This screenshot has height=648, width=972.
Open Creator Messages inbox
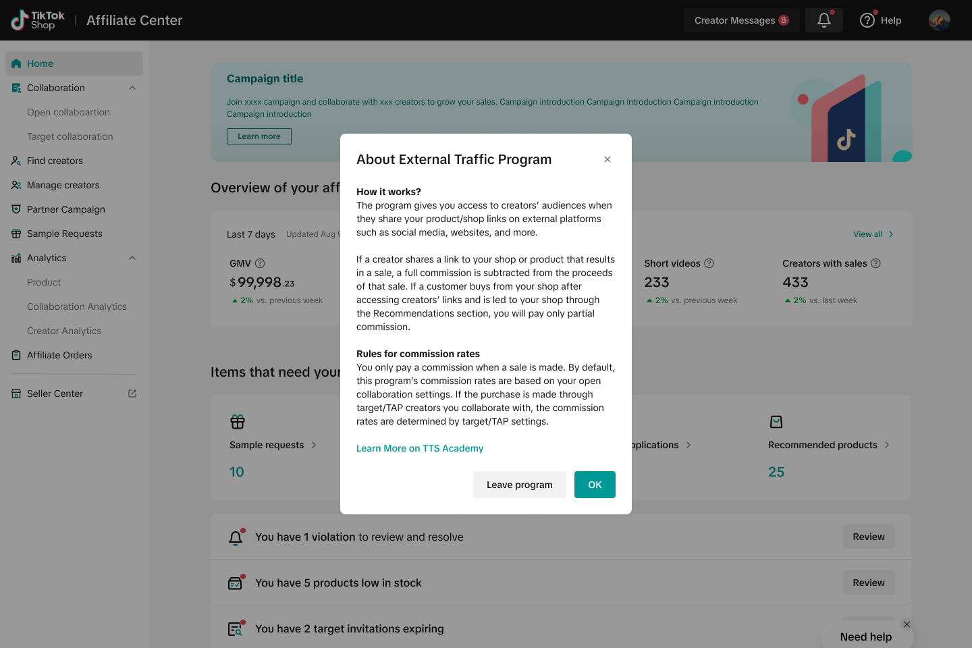point(741,20)
